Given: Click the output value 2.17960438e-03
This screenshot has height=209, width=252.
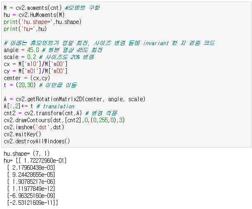Looking at the screenshot, I should [x=32, y=168].
